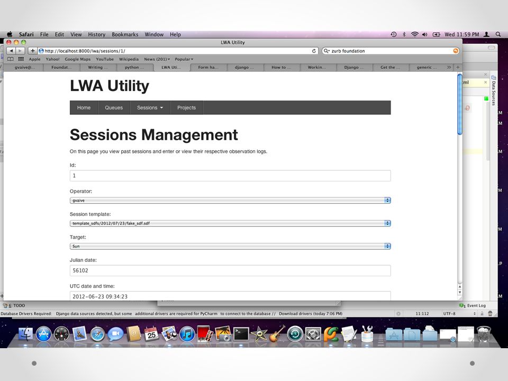Open PyCharm's TODO tool window
The height and width of the screenshot is (381, 508).
pyautogui.click(x=14, y=305)
